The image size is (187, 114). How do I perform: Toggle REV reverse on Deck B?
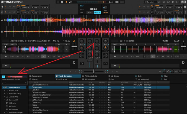coord(137,56)
